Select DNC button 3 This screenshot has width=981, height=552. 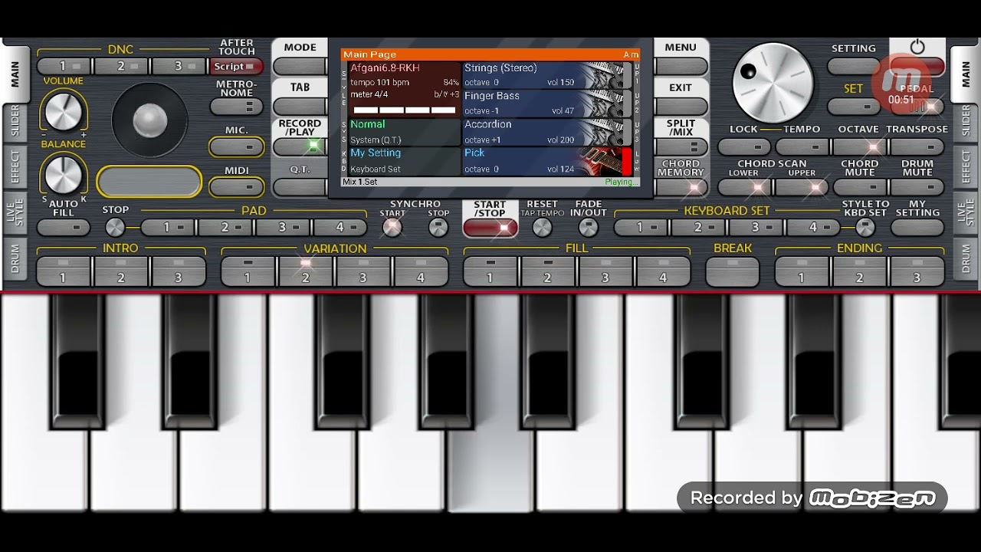click(x=179, y=67)
